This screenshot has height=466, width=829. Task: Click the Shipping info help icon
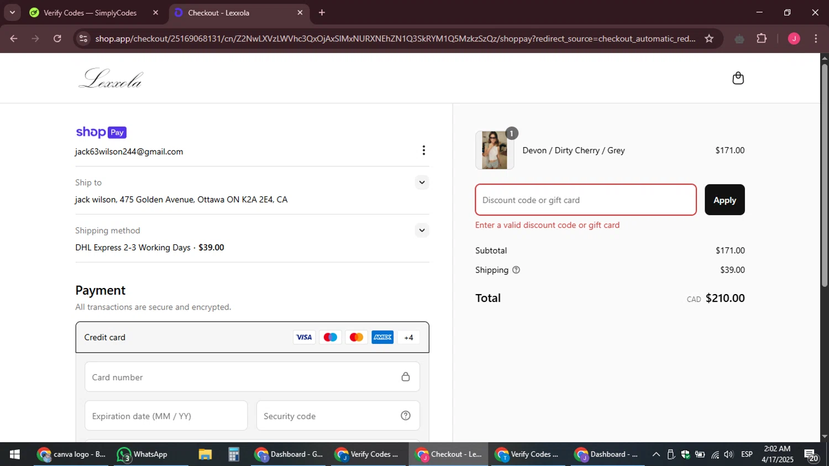(516, 270)
